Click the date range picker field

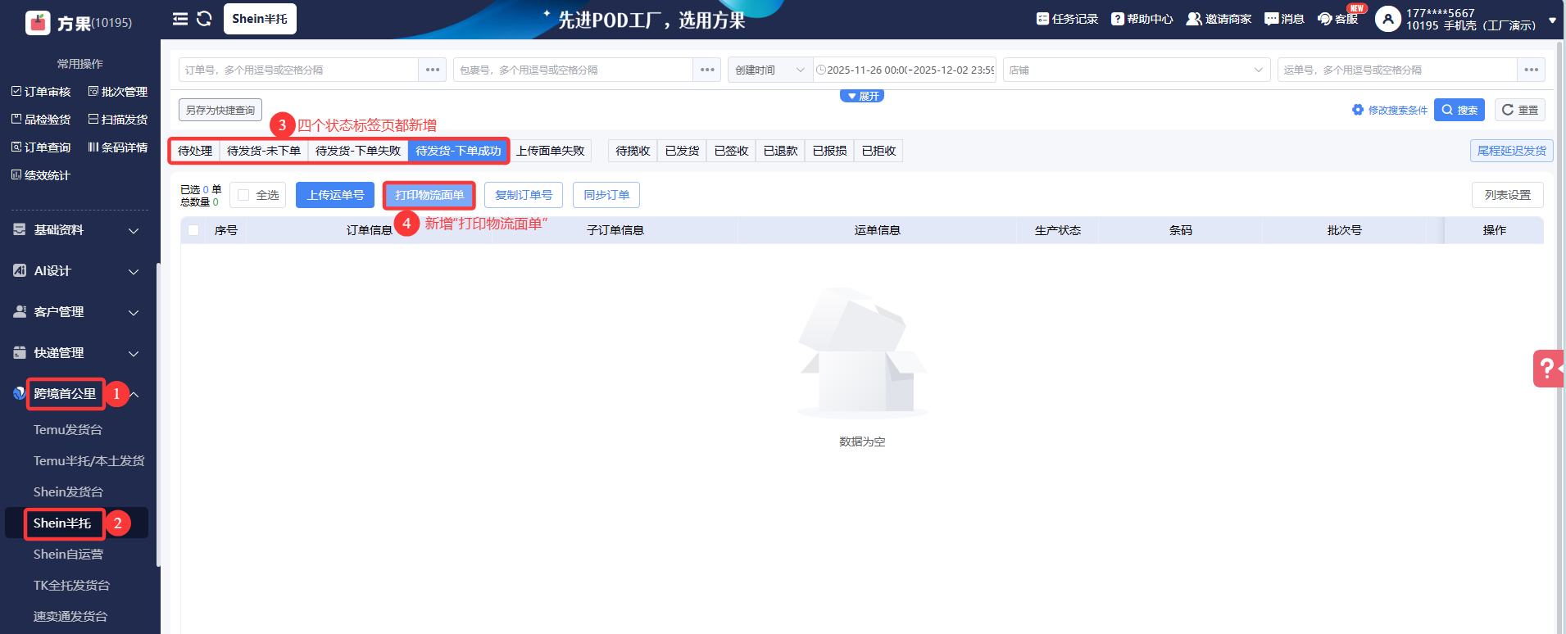pyautogui.click(x=905, y=70)
